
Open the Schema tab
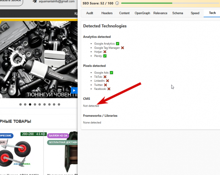pyautogui.click(x=178, y=13)
